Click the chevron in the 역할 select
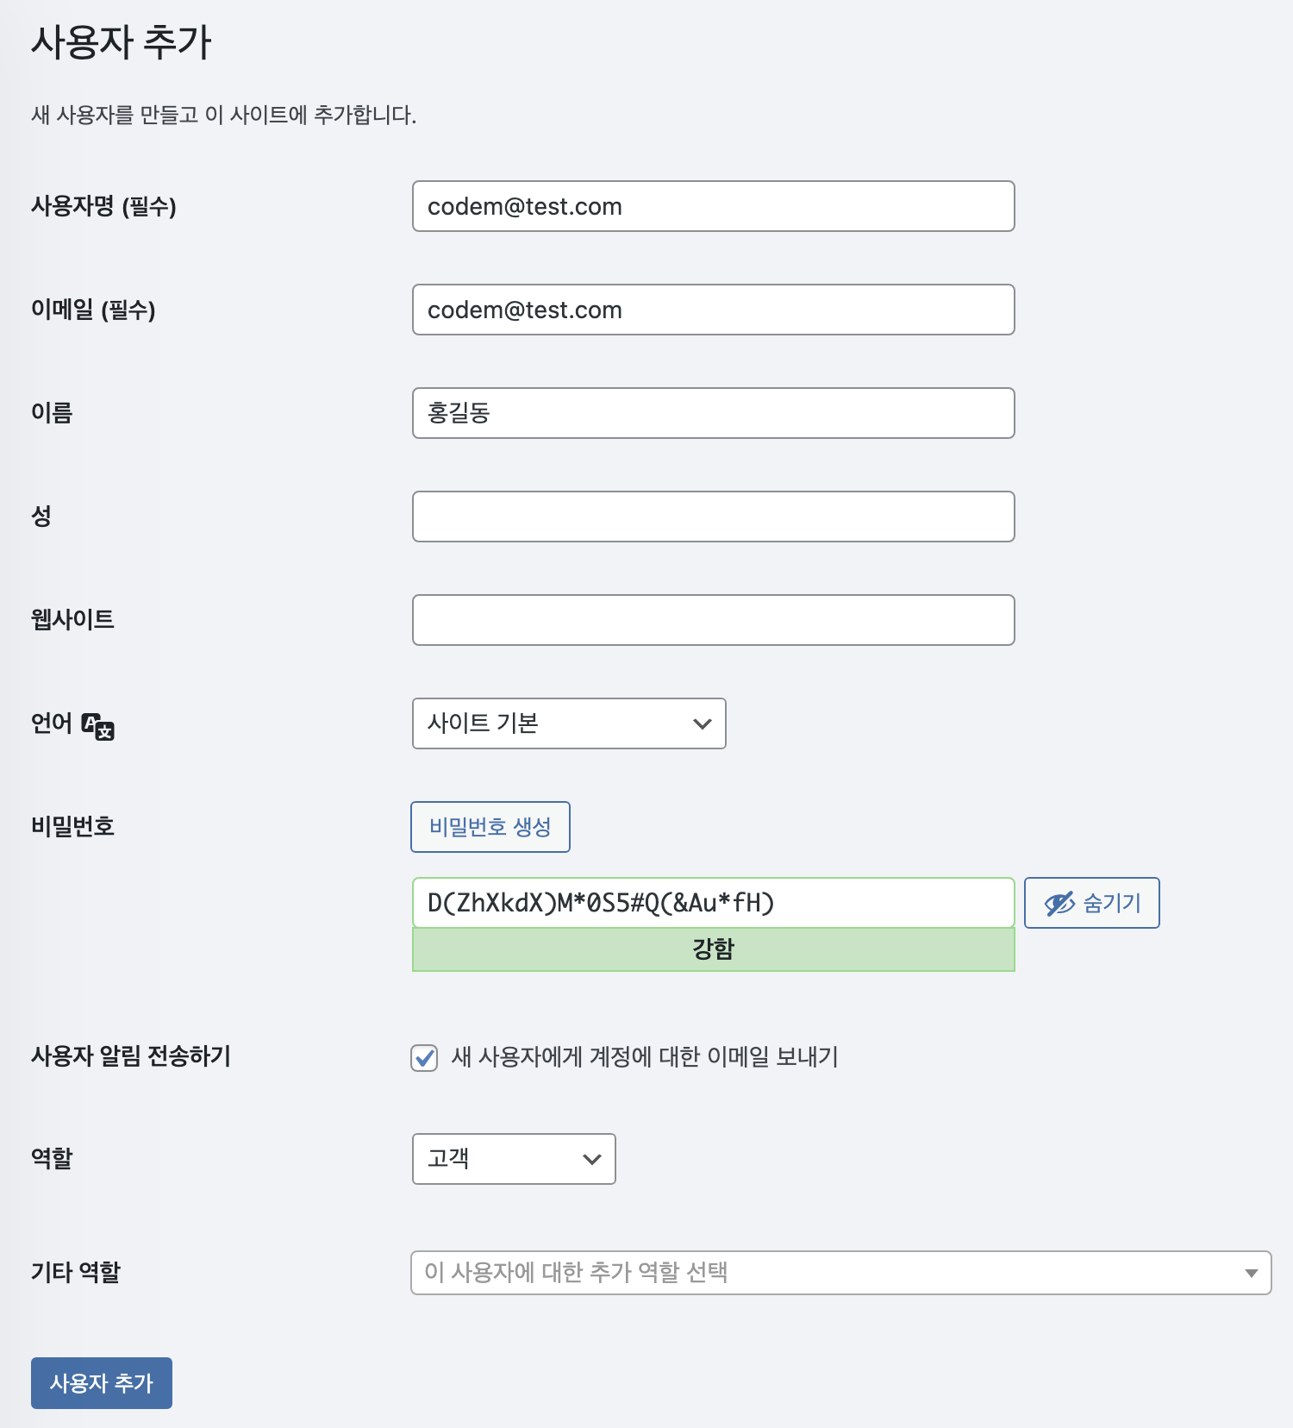Screen dimensions: 1293x1428 pyautogui.click(x=592, y=1159)
